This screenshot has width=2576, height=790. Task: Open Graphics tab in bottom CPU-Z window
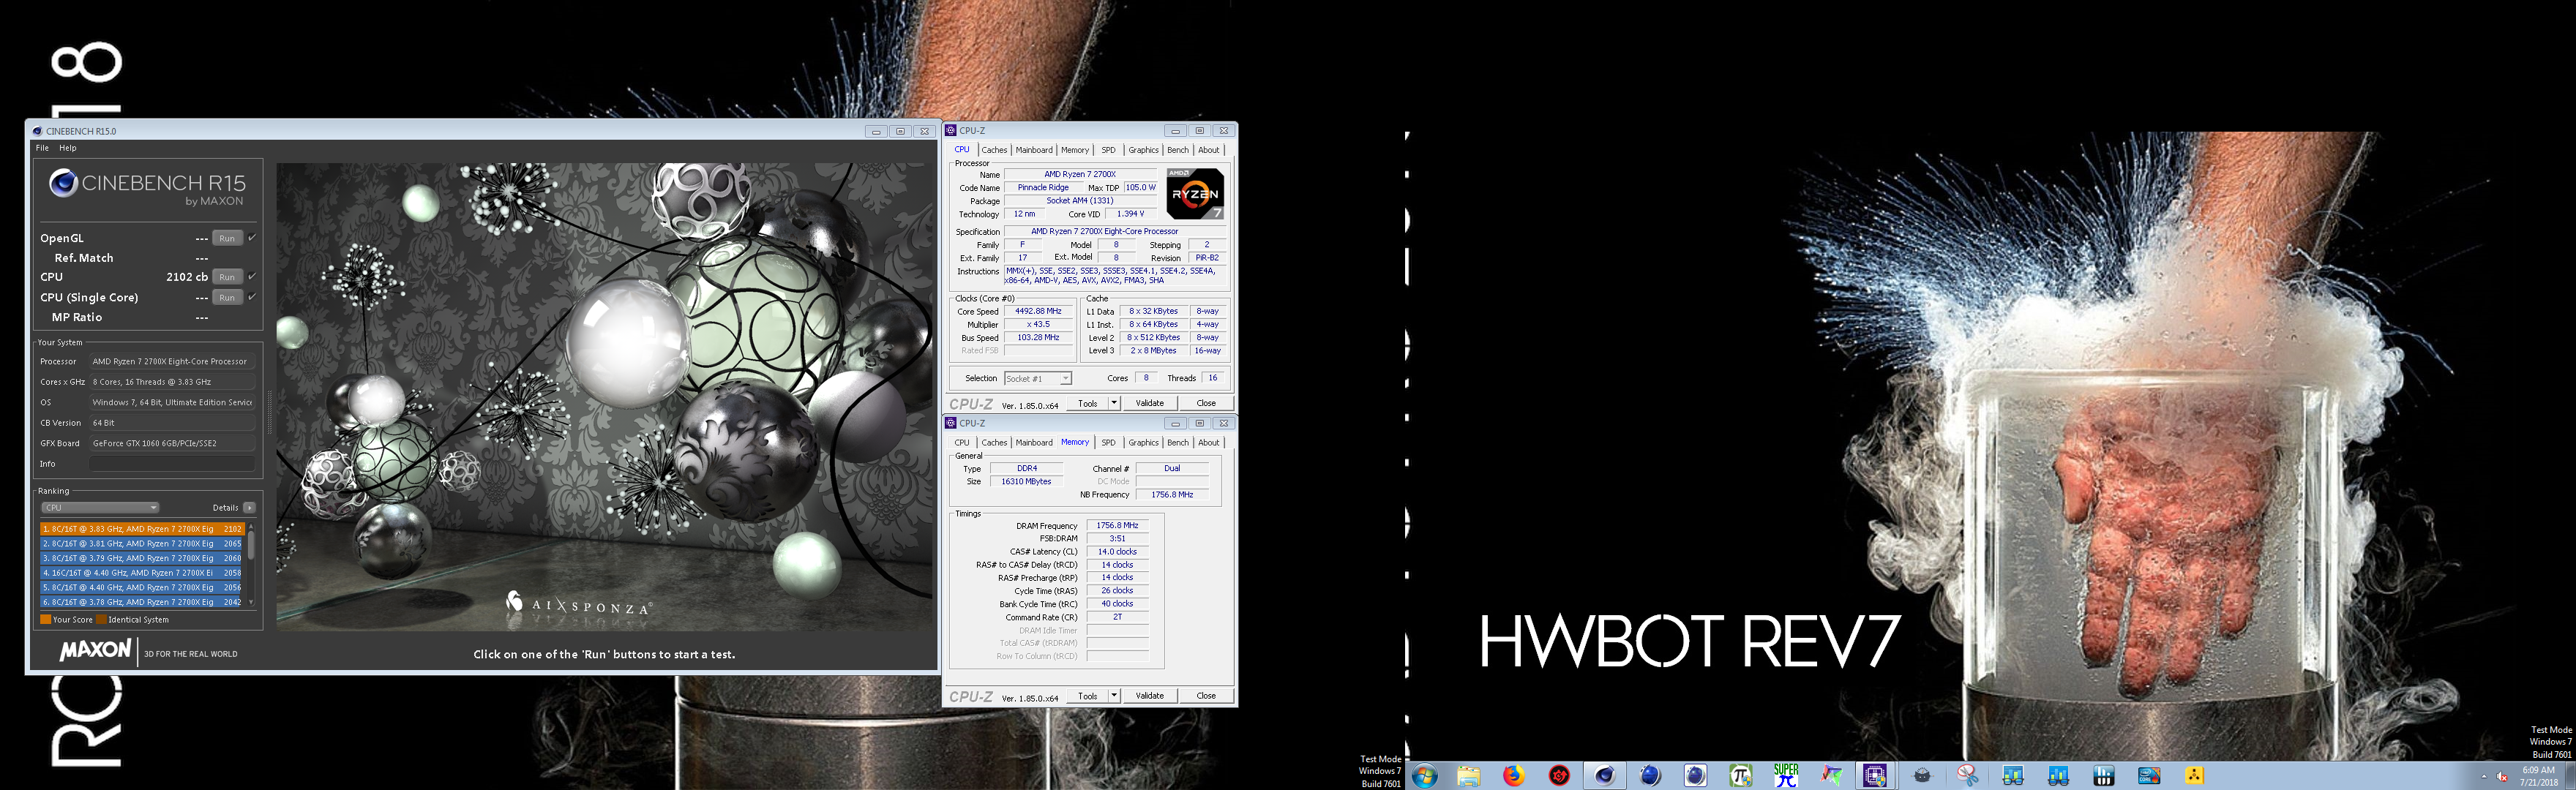click(x=1143, y=443)
